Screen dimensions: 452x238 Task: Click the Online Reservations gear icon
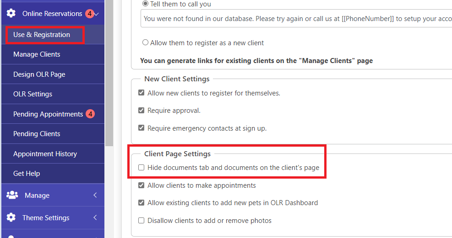(x=11, y=13)
